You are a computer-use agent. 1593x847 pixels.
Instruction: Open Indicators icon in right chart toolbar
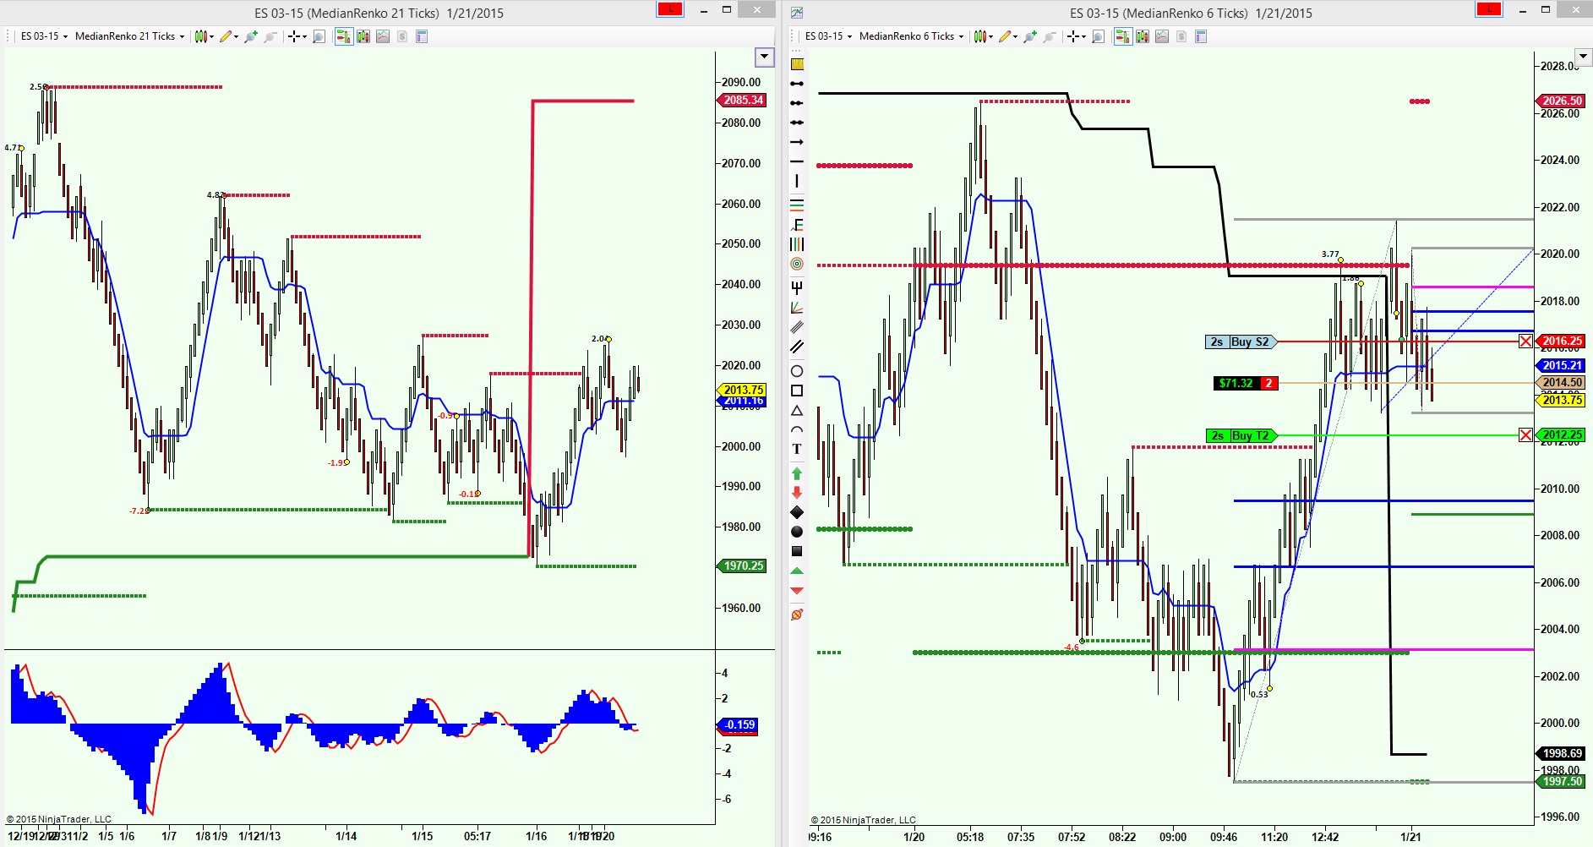point(1162,36)
